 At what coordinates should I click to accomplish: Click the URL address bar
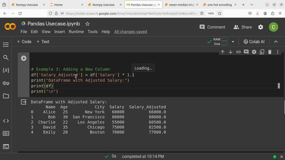click(131, 13)
